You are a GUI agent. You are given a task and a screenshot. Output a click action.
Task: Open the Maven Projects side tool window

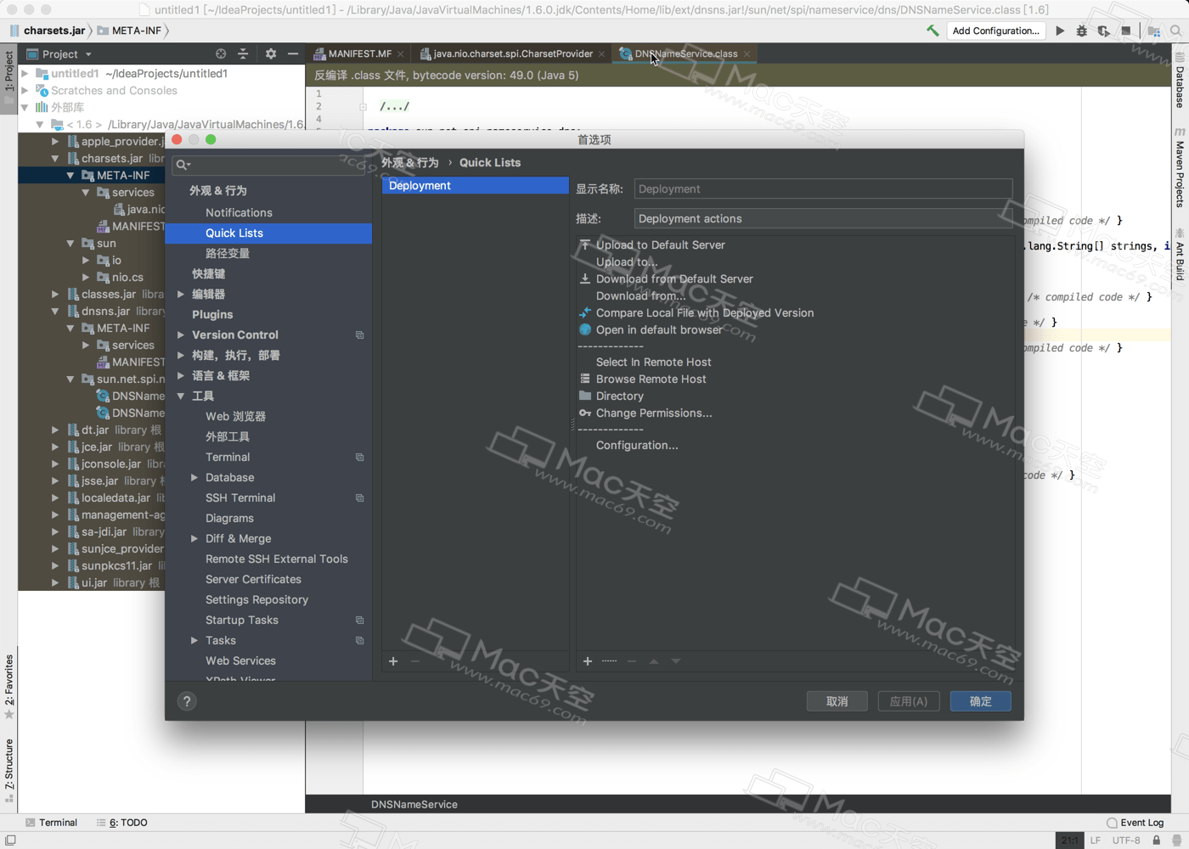pyautogui.click(x=1180, y=168)
